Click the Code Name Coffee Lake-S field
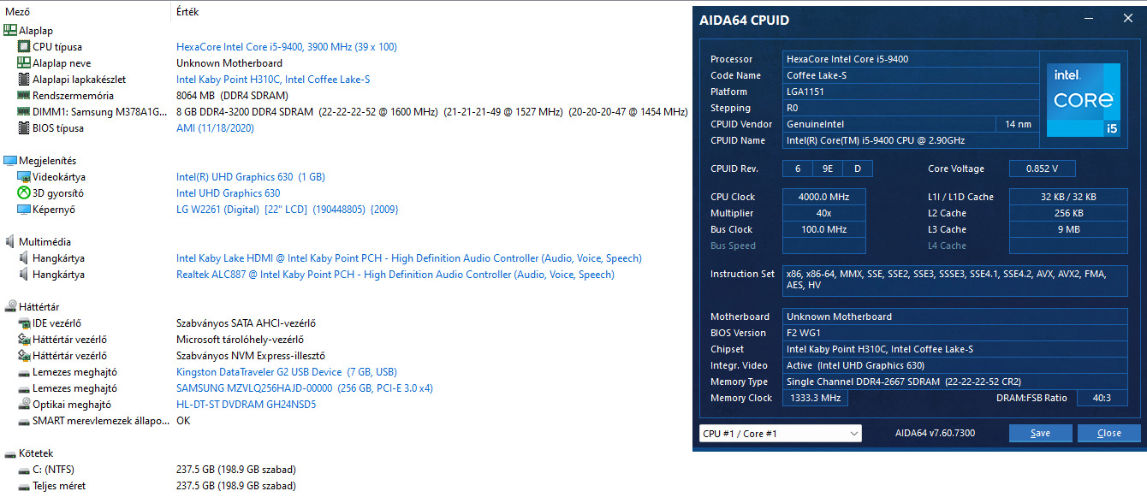 click(911, 75)
